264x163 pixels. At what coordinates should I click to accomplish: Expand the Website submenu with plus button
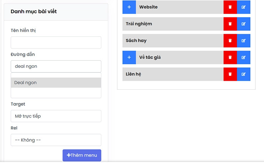click(x=129, y=7)
